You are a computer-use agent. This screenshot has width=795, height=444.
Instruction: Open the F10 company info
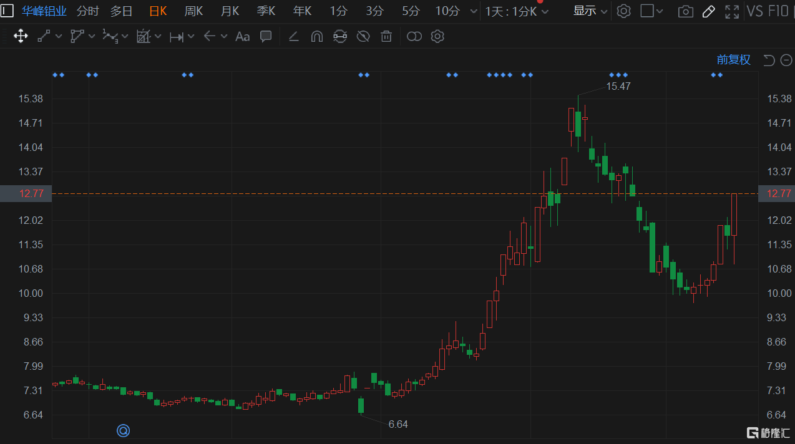[x=778, y=11]
